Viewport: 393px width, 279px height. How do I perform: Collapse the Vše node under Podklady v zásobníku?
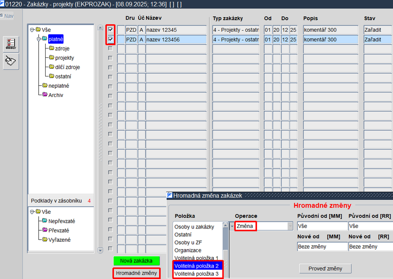[x=32, y=212]
